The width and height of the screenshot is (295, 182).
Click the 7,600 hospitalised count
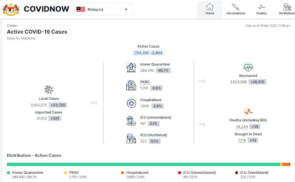(x=145, y=106)
